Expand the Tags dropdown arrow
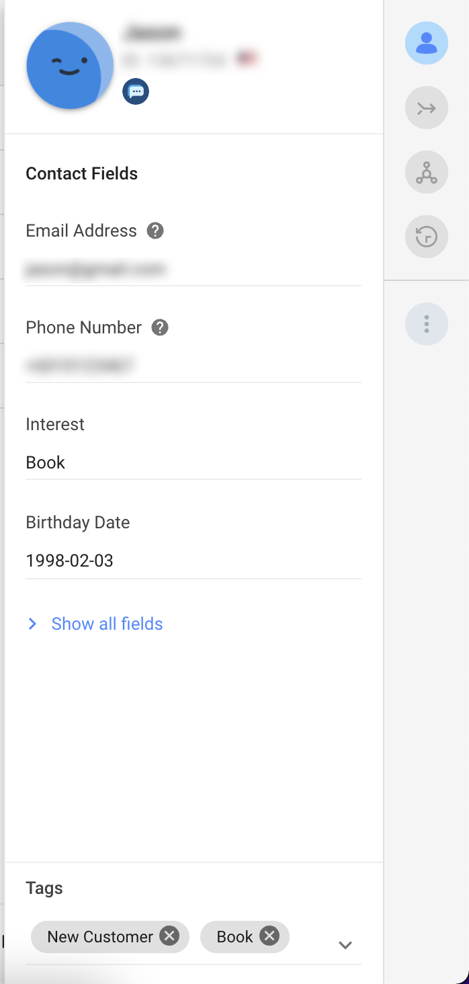The height and width of the screenshot is (984, 469). coord(345,945)
